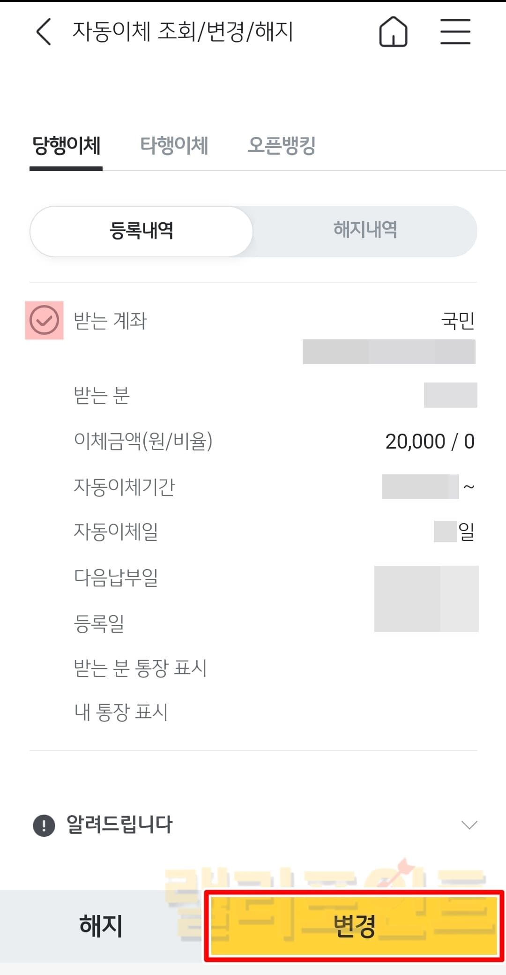Switch to the 당행이체 tab
This screenshot has width=506, height=975.
(66, 145)
